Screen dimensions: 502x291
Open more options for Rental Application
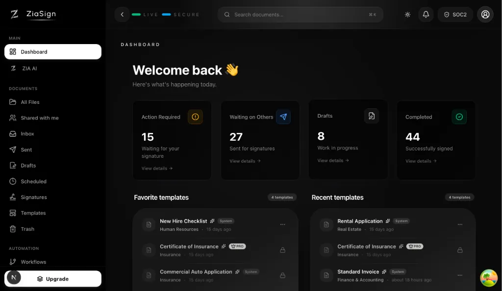pos(460,224)
